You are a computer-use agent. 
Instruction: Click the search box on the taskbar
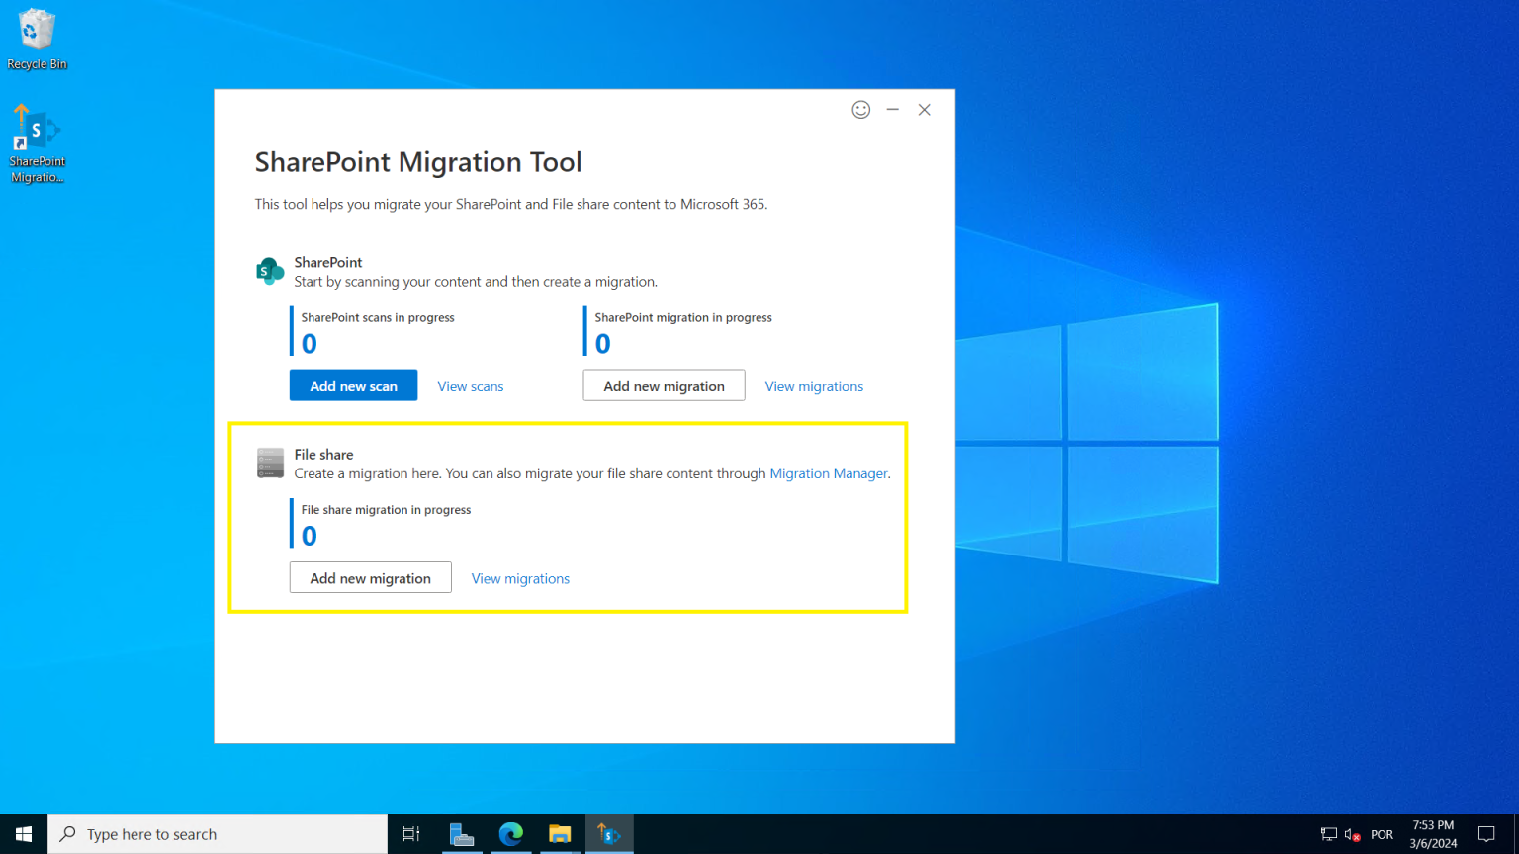[x=218, y=833]
